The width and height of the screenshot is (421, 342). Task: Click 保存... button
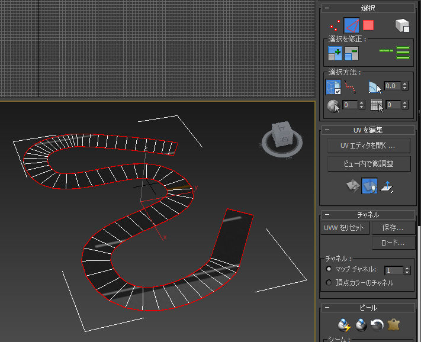tap(393, 228)
